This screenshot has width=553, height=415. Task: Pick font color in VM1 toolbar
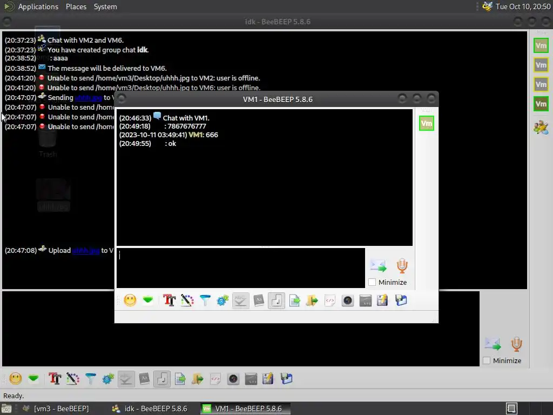click(x=187, y=300)
